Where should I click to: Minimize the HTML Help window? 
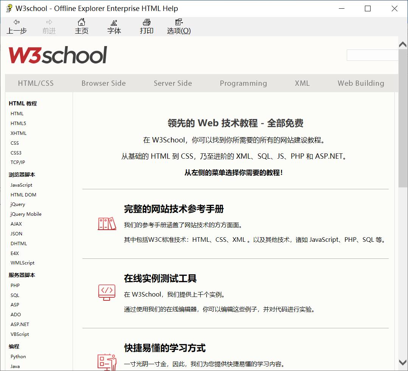click(342, 9)
